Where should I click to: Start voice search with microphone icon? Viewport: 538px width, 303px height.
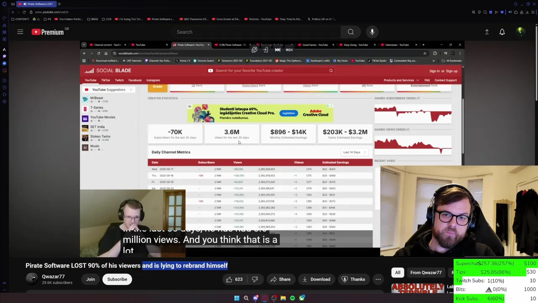372,32
